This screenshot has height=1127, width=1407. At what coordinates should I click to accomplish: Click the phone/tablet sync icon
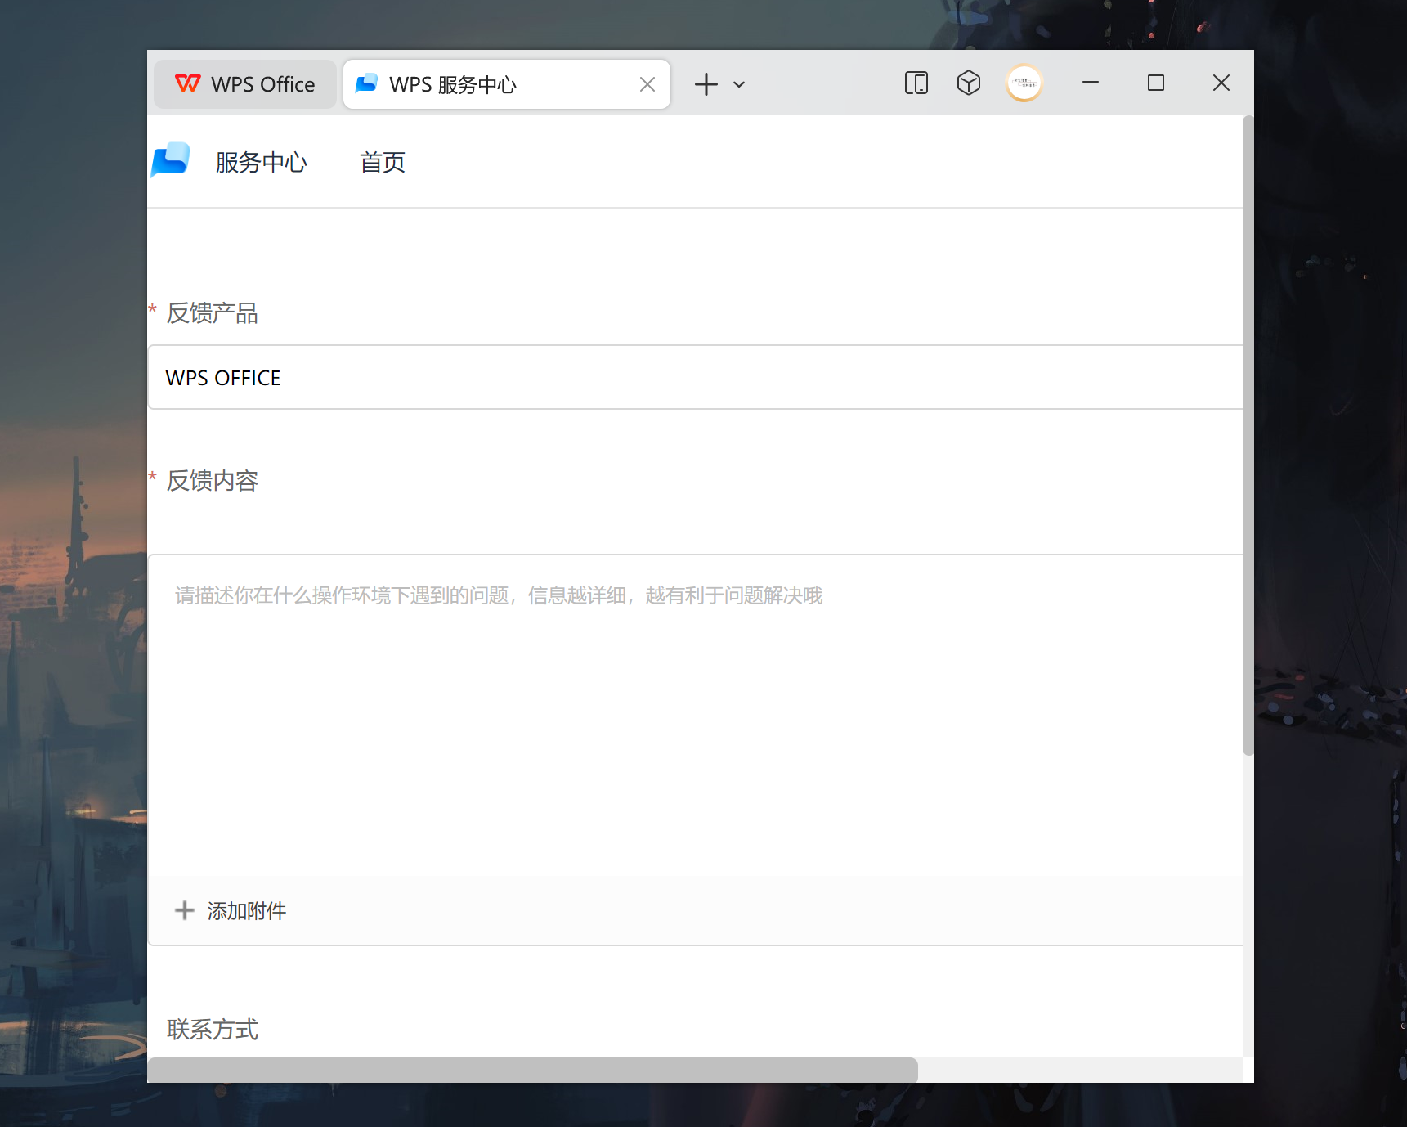916,83
